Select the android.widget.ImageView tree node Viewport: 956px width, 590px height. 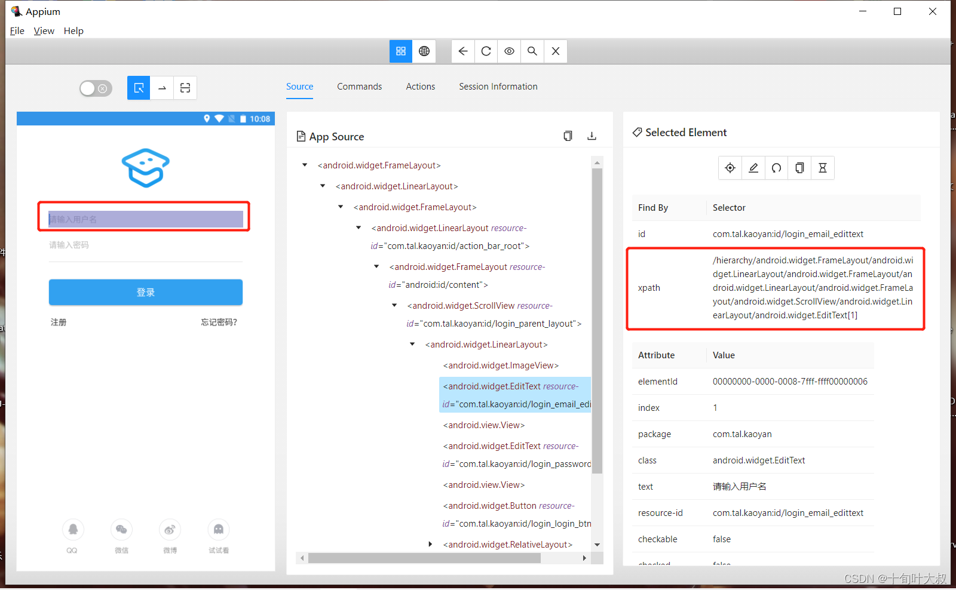(x=501, y=365)
